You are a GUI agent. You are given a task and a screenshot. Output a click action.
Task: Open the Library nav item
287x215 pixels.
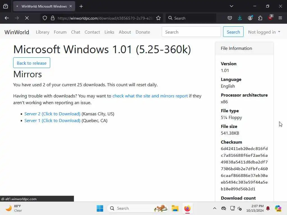click(x=43, y=32)
